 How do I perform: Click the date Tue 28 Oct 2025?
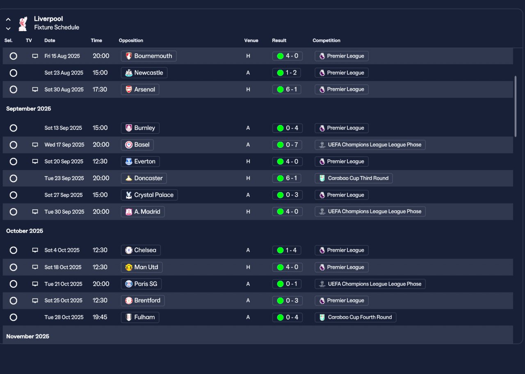point(64,317)
